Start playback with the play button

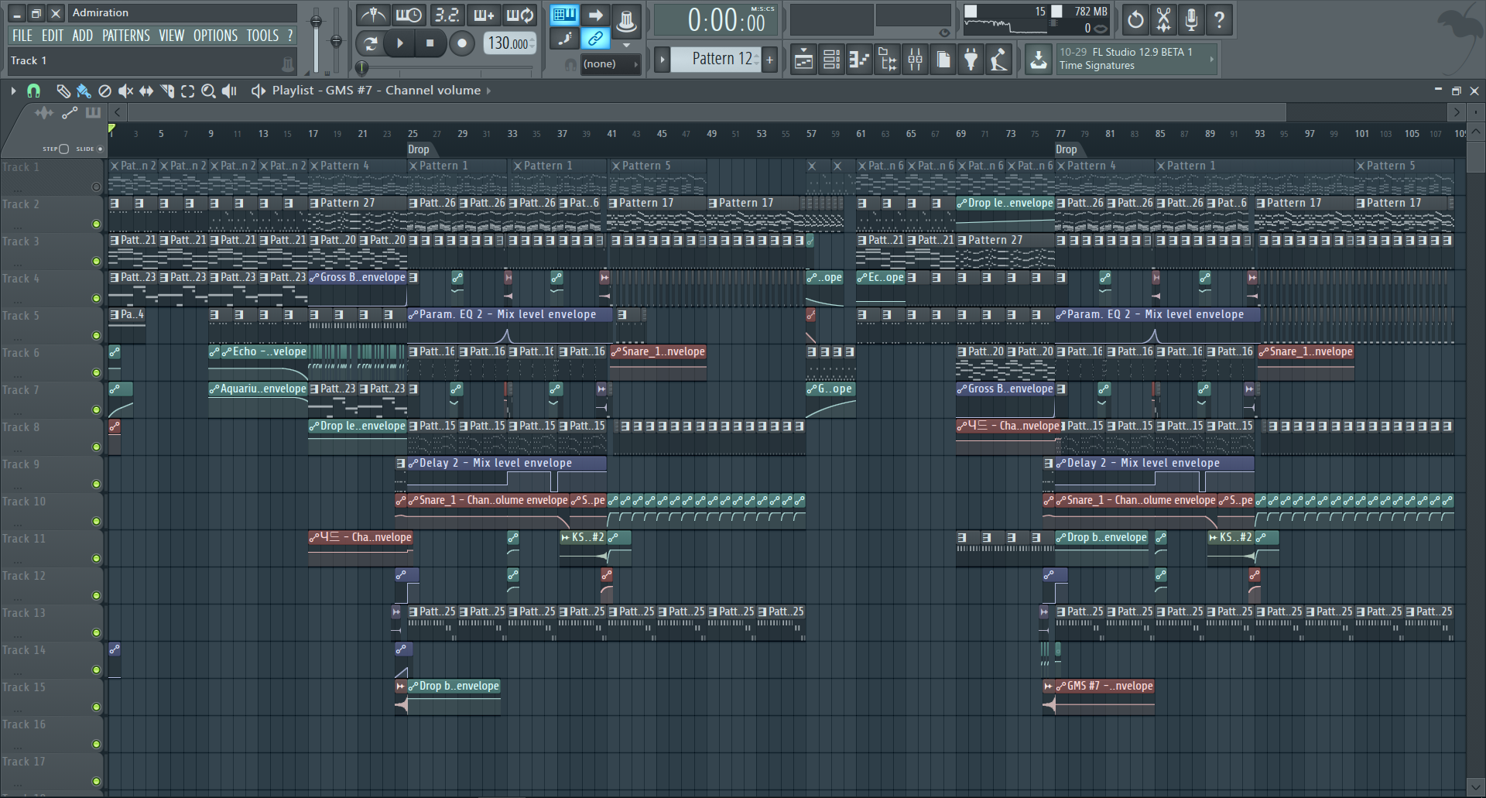400,43
